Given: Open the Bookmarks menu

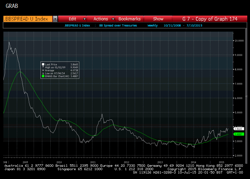Looking at the screenshot, I should [x=129, y=19].
